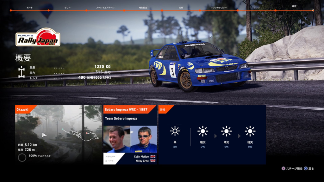
Task: Click the 100% アスファルト surface text
Action: 40,155
